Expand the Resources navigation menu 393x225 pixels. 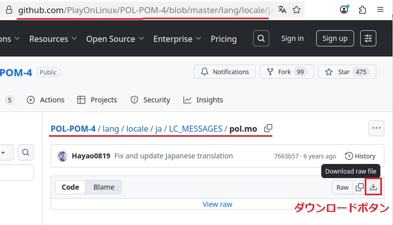coord(53,39)
